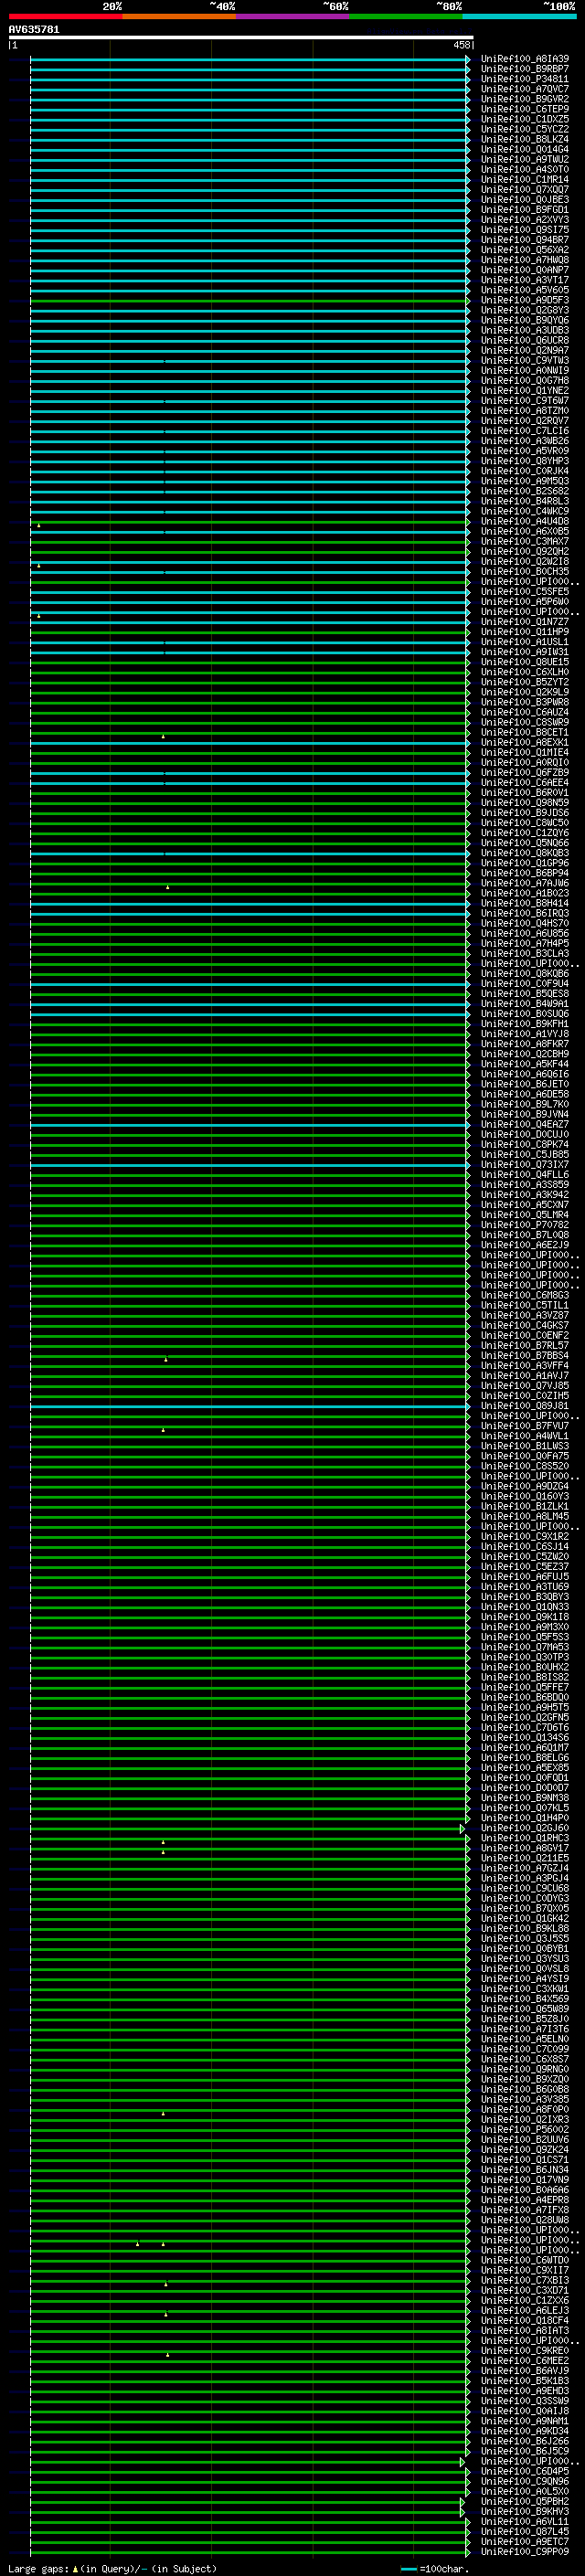Viewport: 585px width, 2576px height.
Task: Click hit label UniRef100_Q3SSW9
Action: (524, 2400)
